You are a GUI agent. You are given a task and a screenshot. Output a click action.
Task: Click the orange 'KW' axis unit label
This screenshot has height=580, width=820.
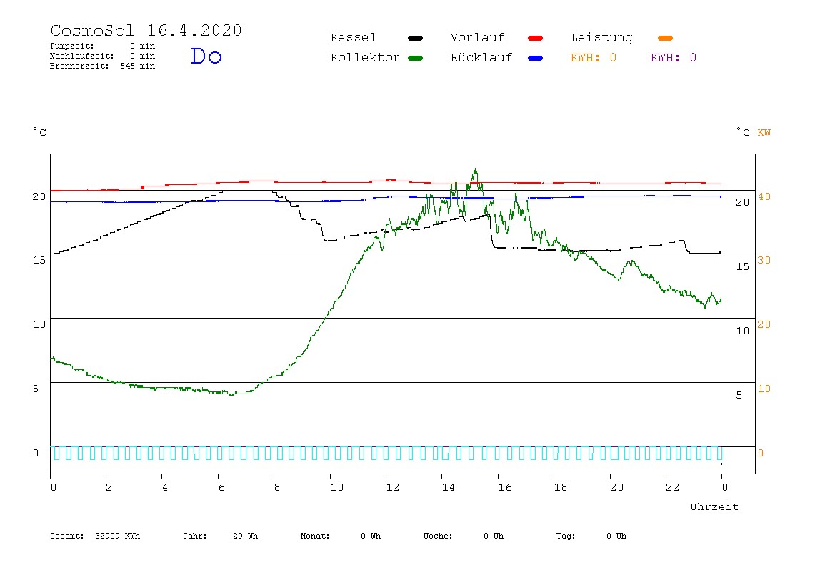[764, 132]
